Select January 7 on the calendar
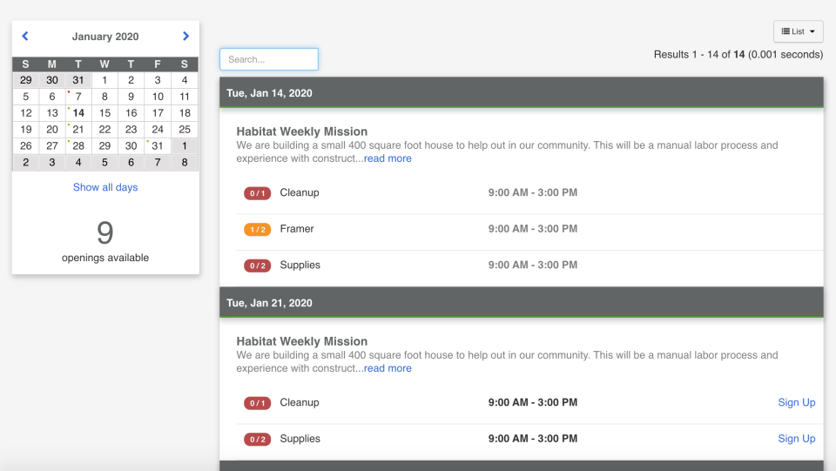836x471 pixels. [78, 97]
